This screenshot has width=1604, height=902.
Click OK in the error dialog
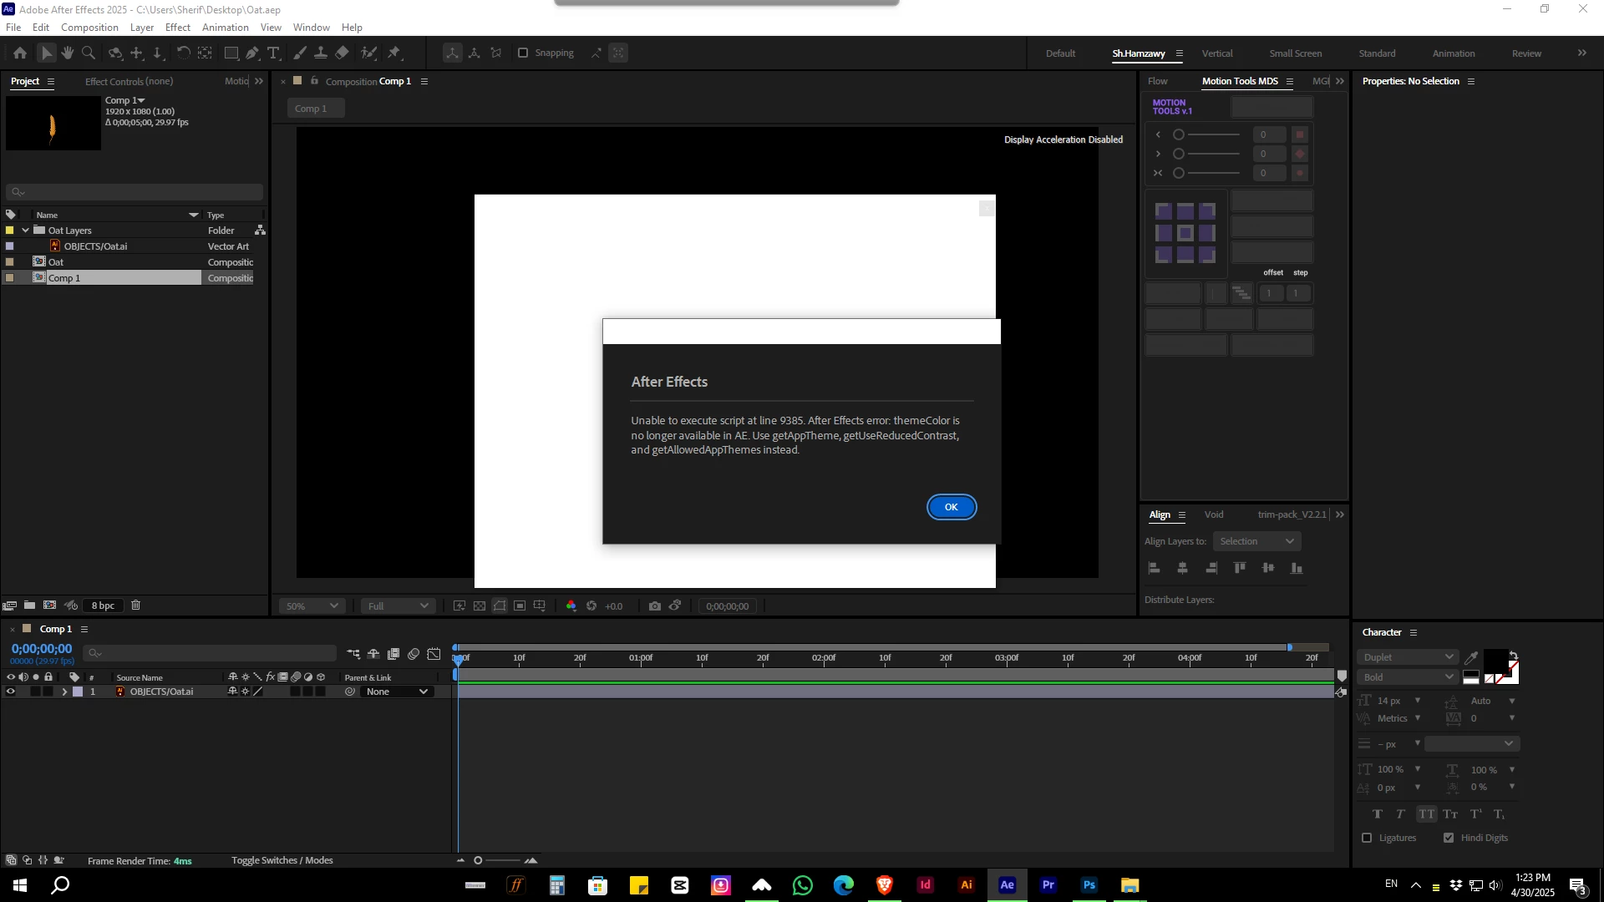coord(951,507)
